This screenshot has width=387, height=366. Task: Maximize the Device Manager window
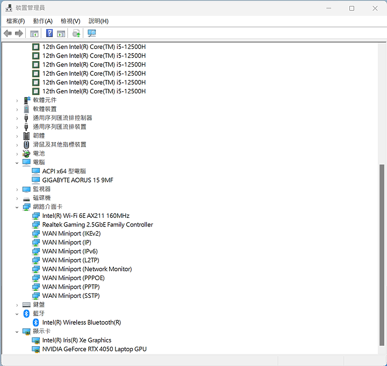coord(352,8)
